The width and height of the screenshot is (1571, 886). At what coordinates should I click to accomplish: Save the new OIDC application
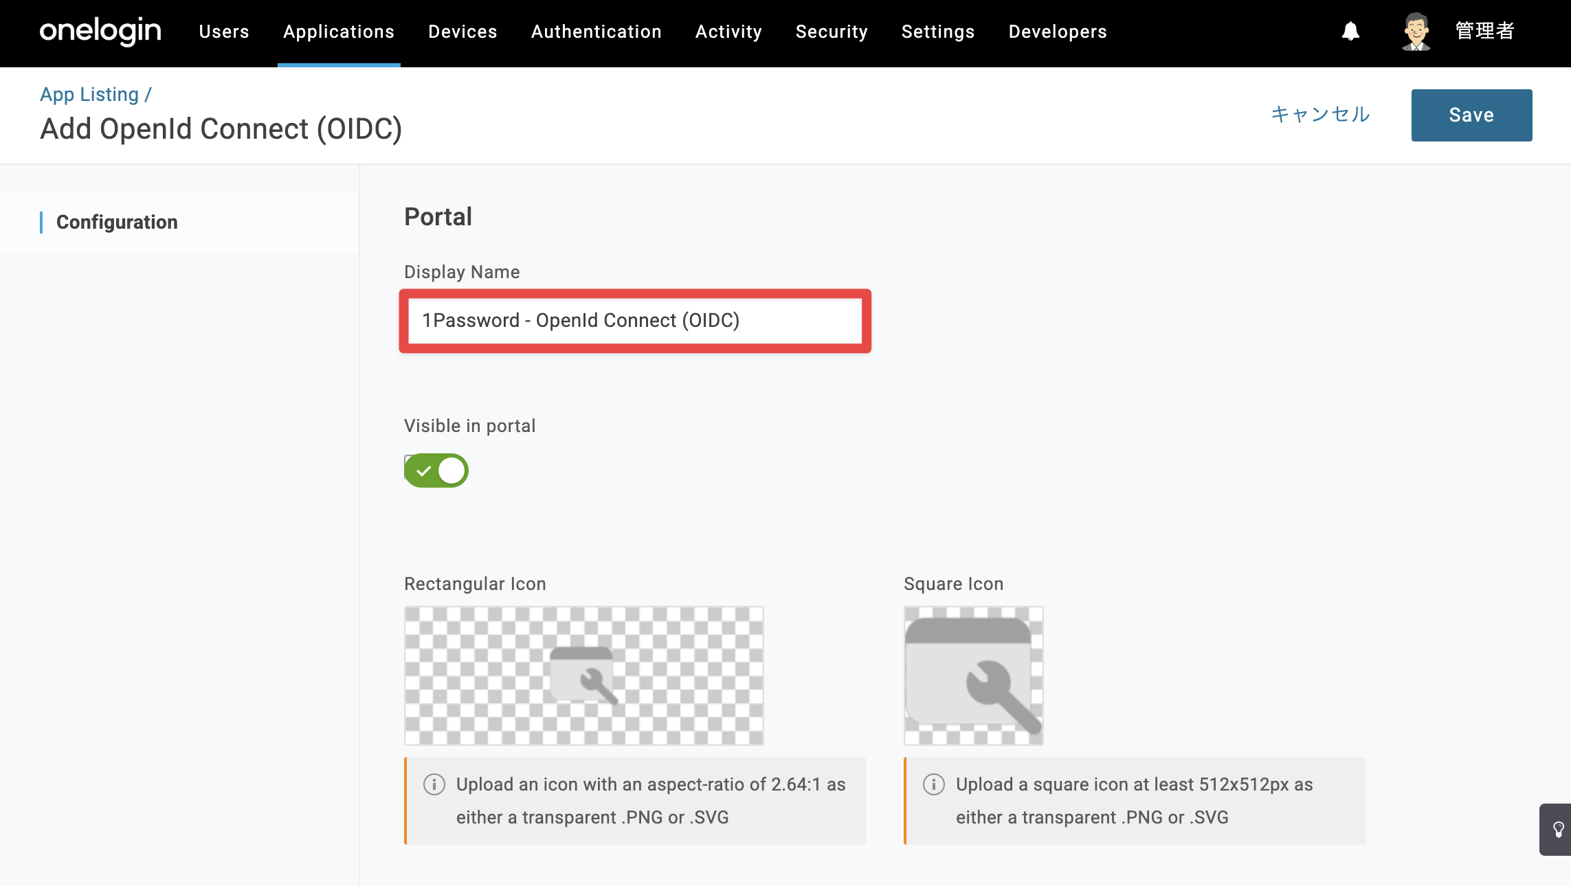tap(1471, 115)
